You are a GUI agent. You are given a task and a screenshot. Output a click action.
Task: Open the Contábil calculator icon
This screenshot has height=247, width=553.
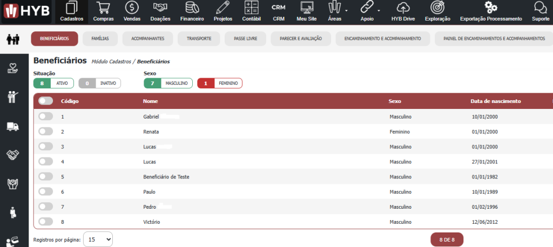(x=251, y=8)
